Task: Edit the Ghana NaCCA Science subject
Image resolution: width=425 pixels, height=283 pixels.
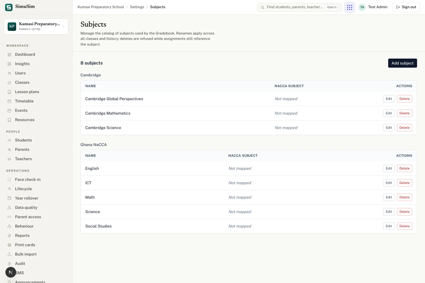Action: (389, 212)
